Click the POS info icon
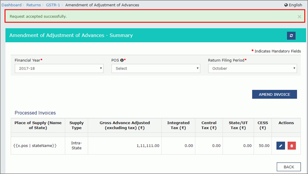308x174 pixels. 122,60
